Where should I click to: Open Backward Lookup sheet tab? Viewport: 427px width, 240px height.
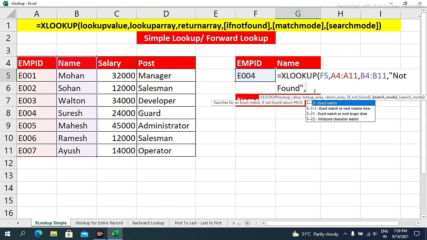click(x=148, y=223)
